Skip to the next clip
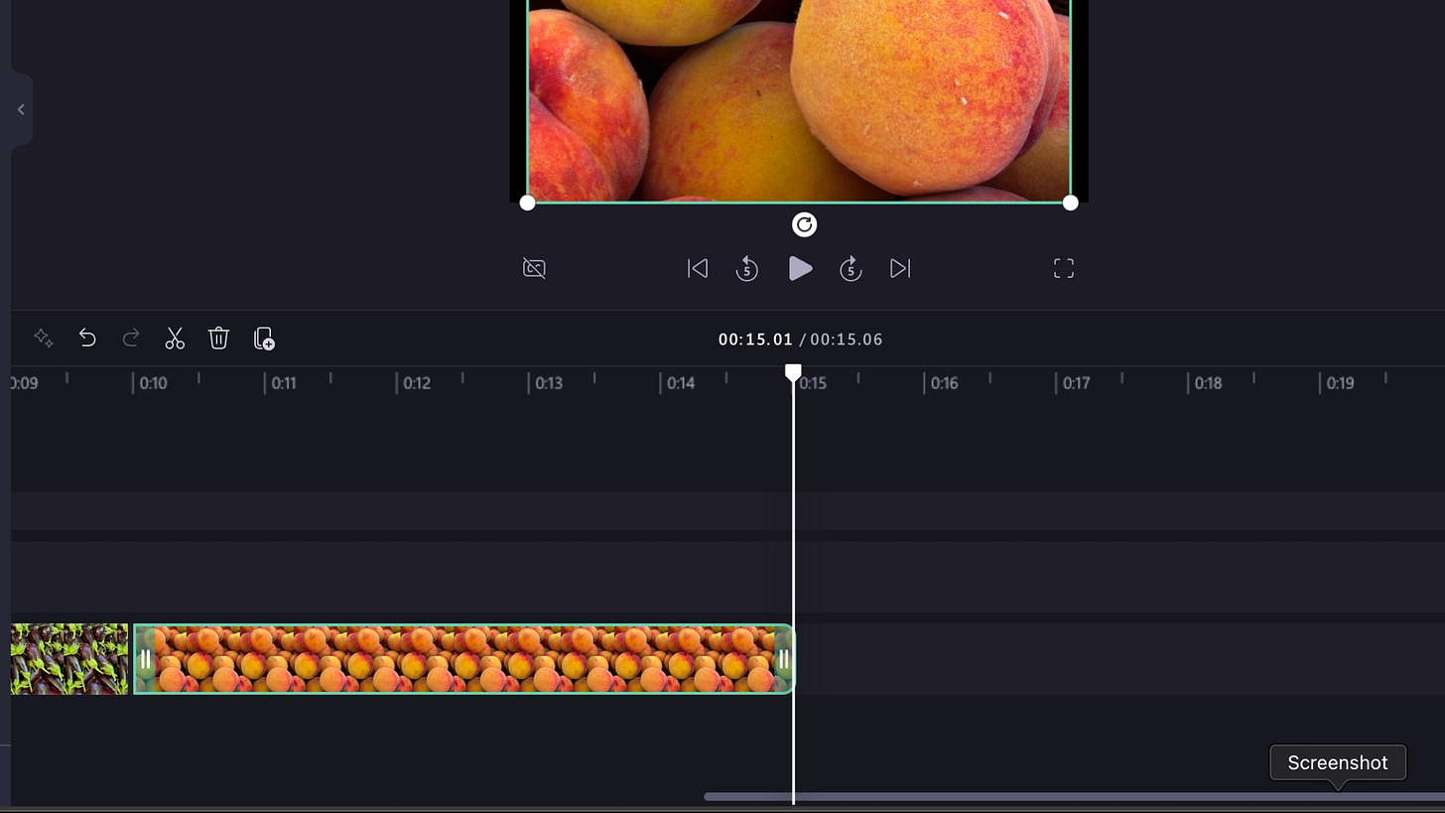The image size is (1445, 813). coord(900,269)
